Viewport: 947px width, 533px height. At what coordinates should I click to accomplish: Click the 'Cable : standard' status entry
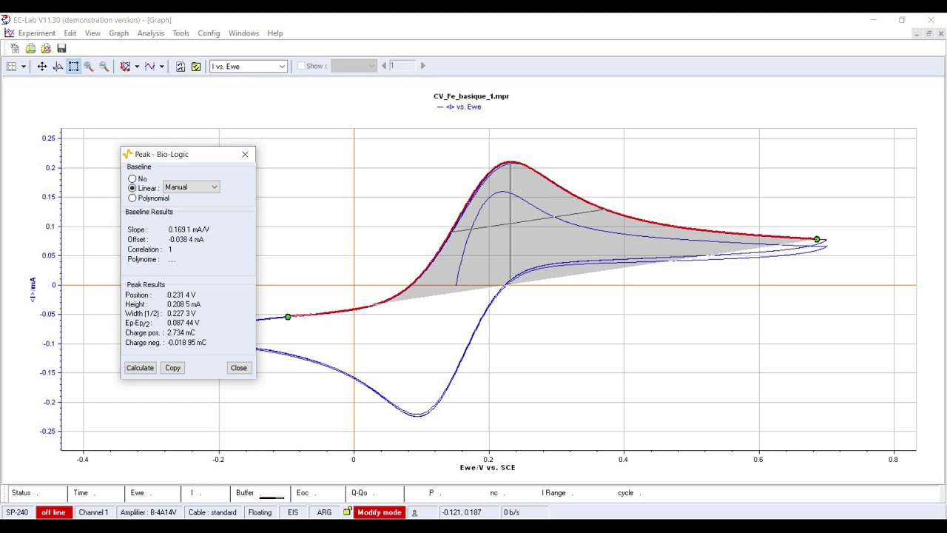(x=212, y=512)
